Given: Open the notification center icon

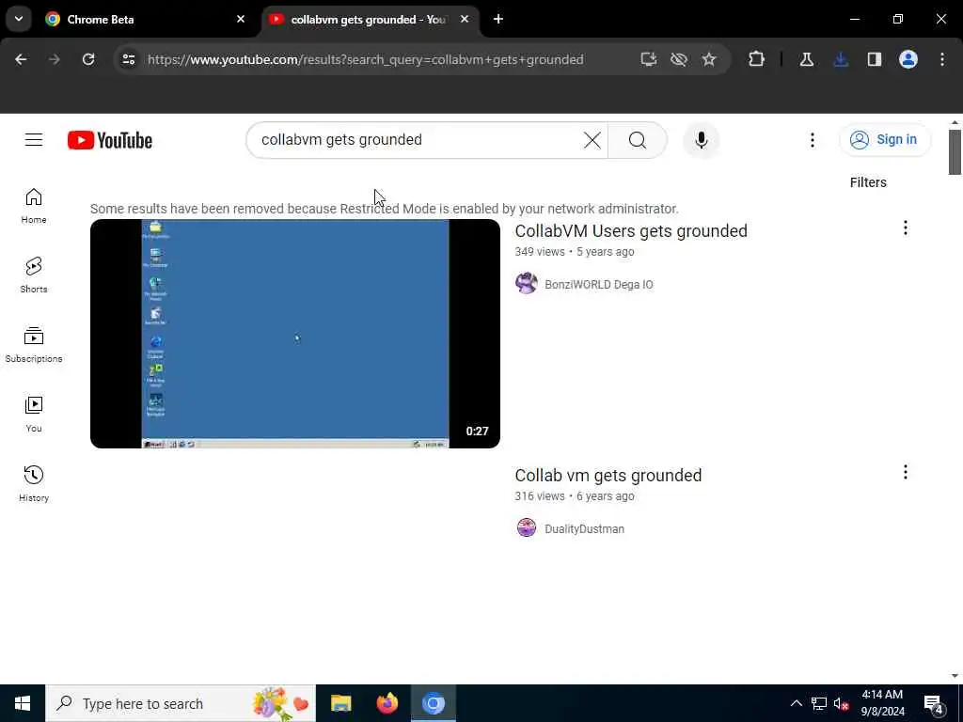Looking at the screenshot, I should coord(934,704).
